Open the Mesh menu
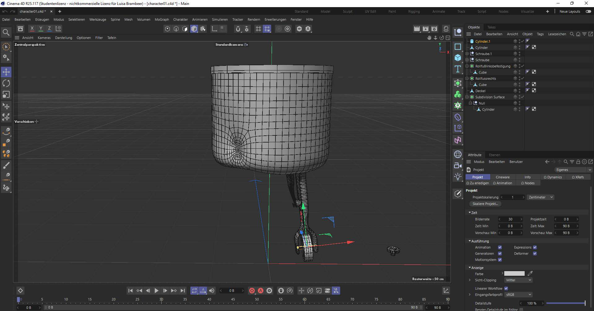The height and width of the screenshot is (311, 594). click(128, 19)
